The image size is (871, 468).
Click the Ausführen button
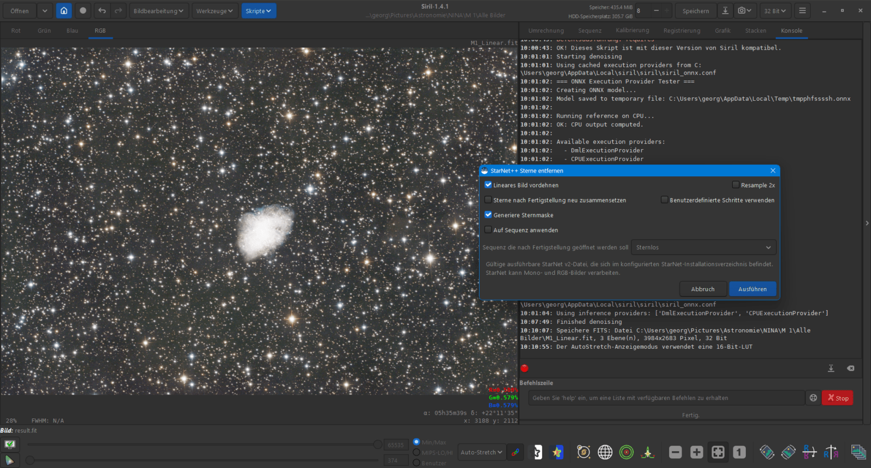752,289
